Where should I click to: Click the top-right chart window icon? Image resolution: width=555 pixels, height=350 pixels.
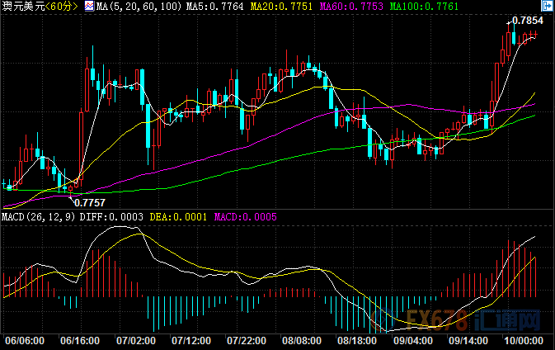point(546,7)
